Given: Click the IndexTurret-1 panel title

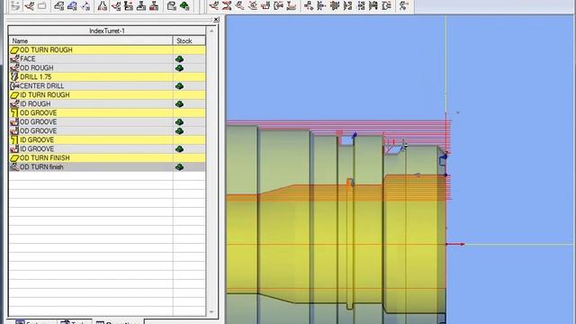Looking at the screenshot, I should click(x=107, y=31).
